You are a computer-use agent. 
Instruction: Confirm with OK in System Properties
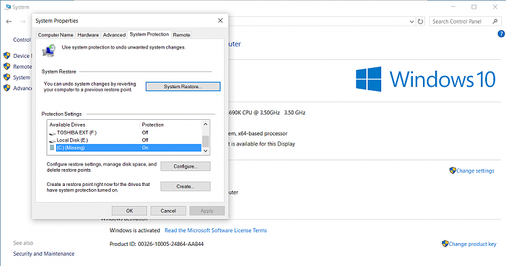click(130, 211)
